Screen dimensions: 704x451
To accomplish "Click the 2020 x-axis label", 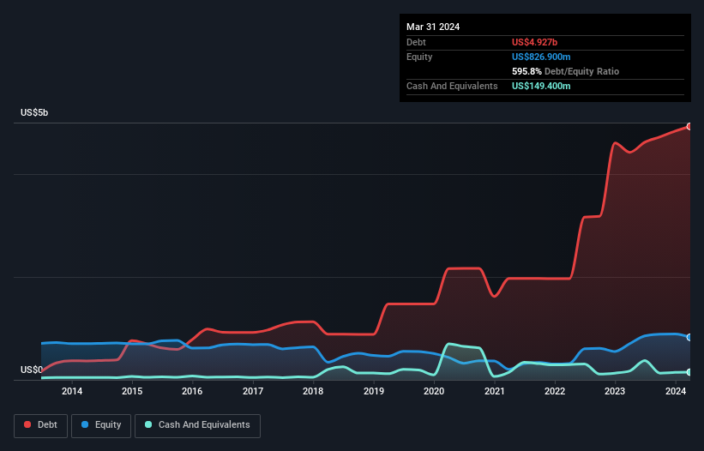I will 434,391.
